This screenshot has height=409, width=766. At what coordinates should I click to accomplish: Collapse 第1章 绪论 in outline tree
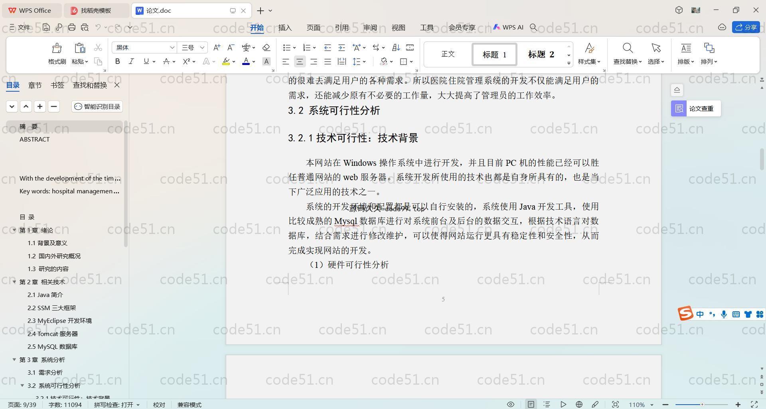(14, 230)
